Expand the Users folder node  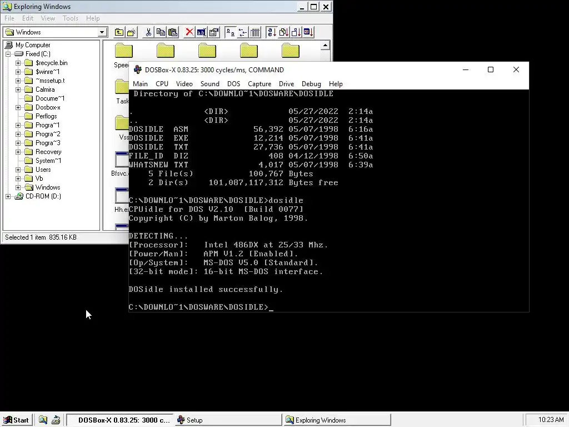tap(18, 170)
